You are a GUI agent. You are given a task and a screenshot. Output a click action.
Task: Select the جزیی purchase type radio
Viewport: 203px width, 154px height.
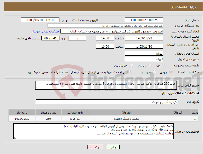[x=171, y=72]
